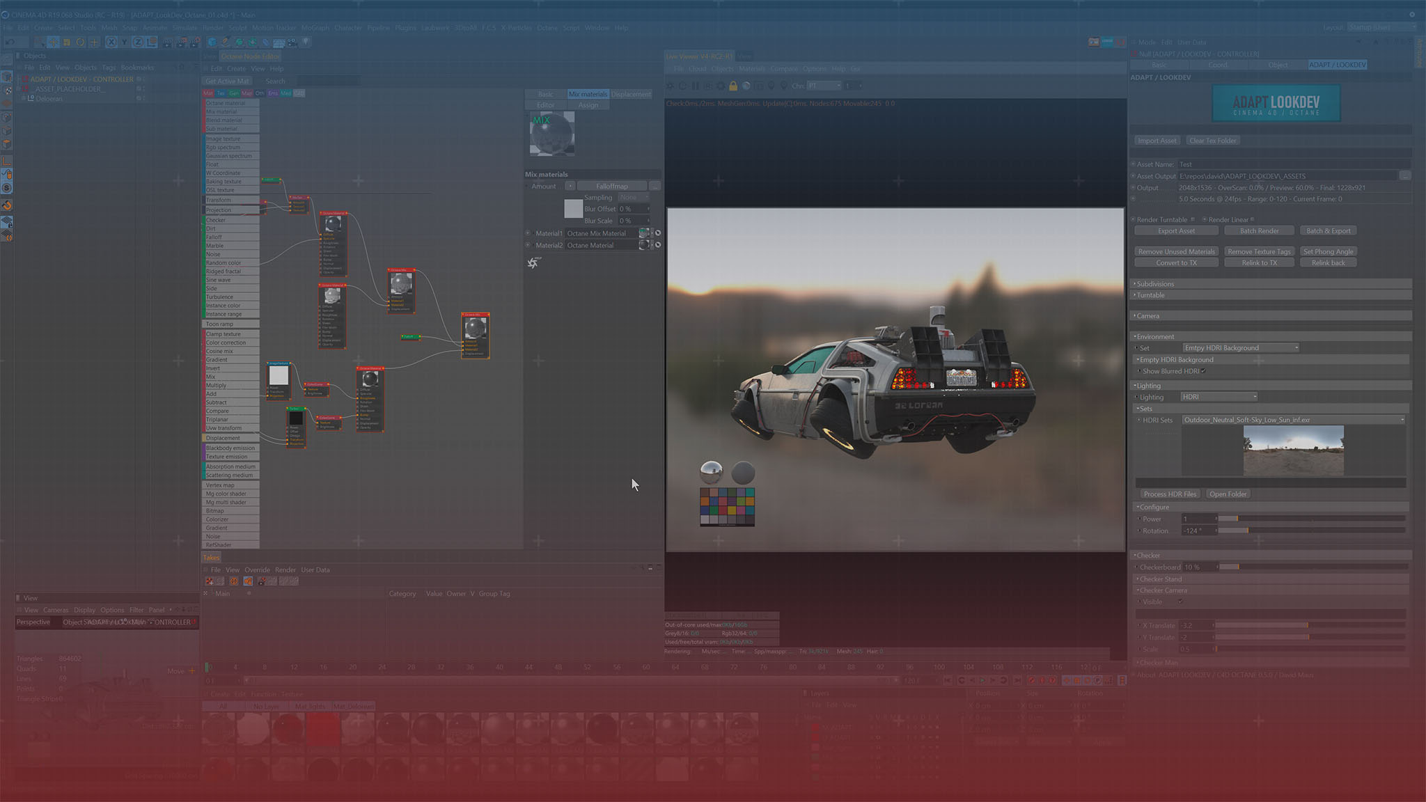
Task: Expand the Checker Stand section
Action: click(x=1271, y=579)
